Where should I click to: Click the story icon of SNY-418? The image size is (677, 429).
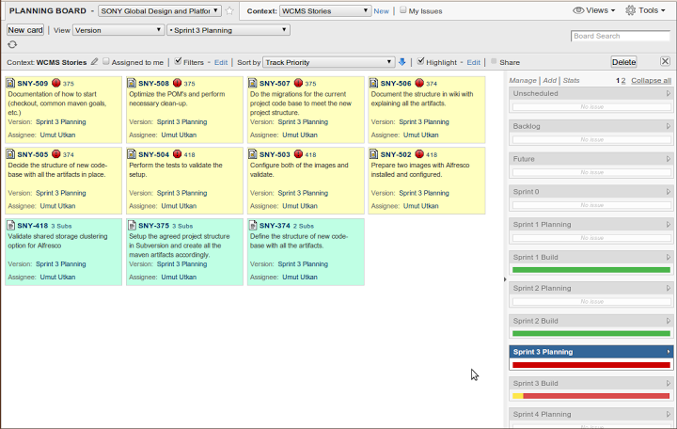pyautogui.click(x=10, y=226)
